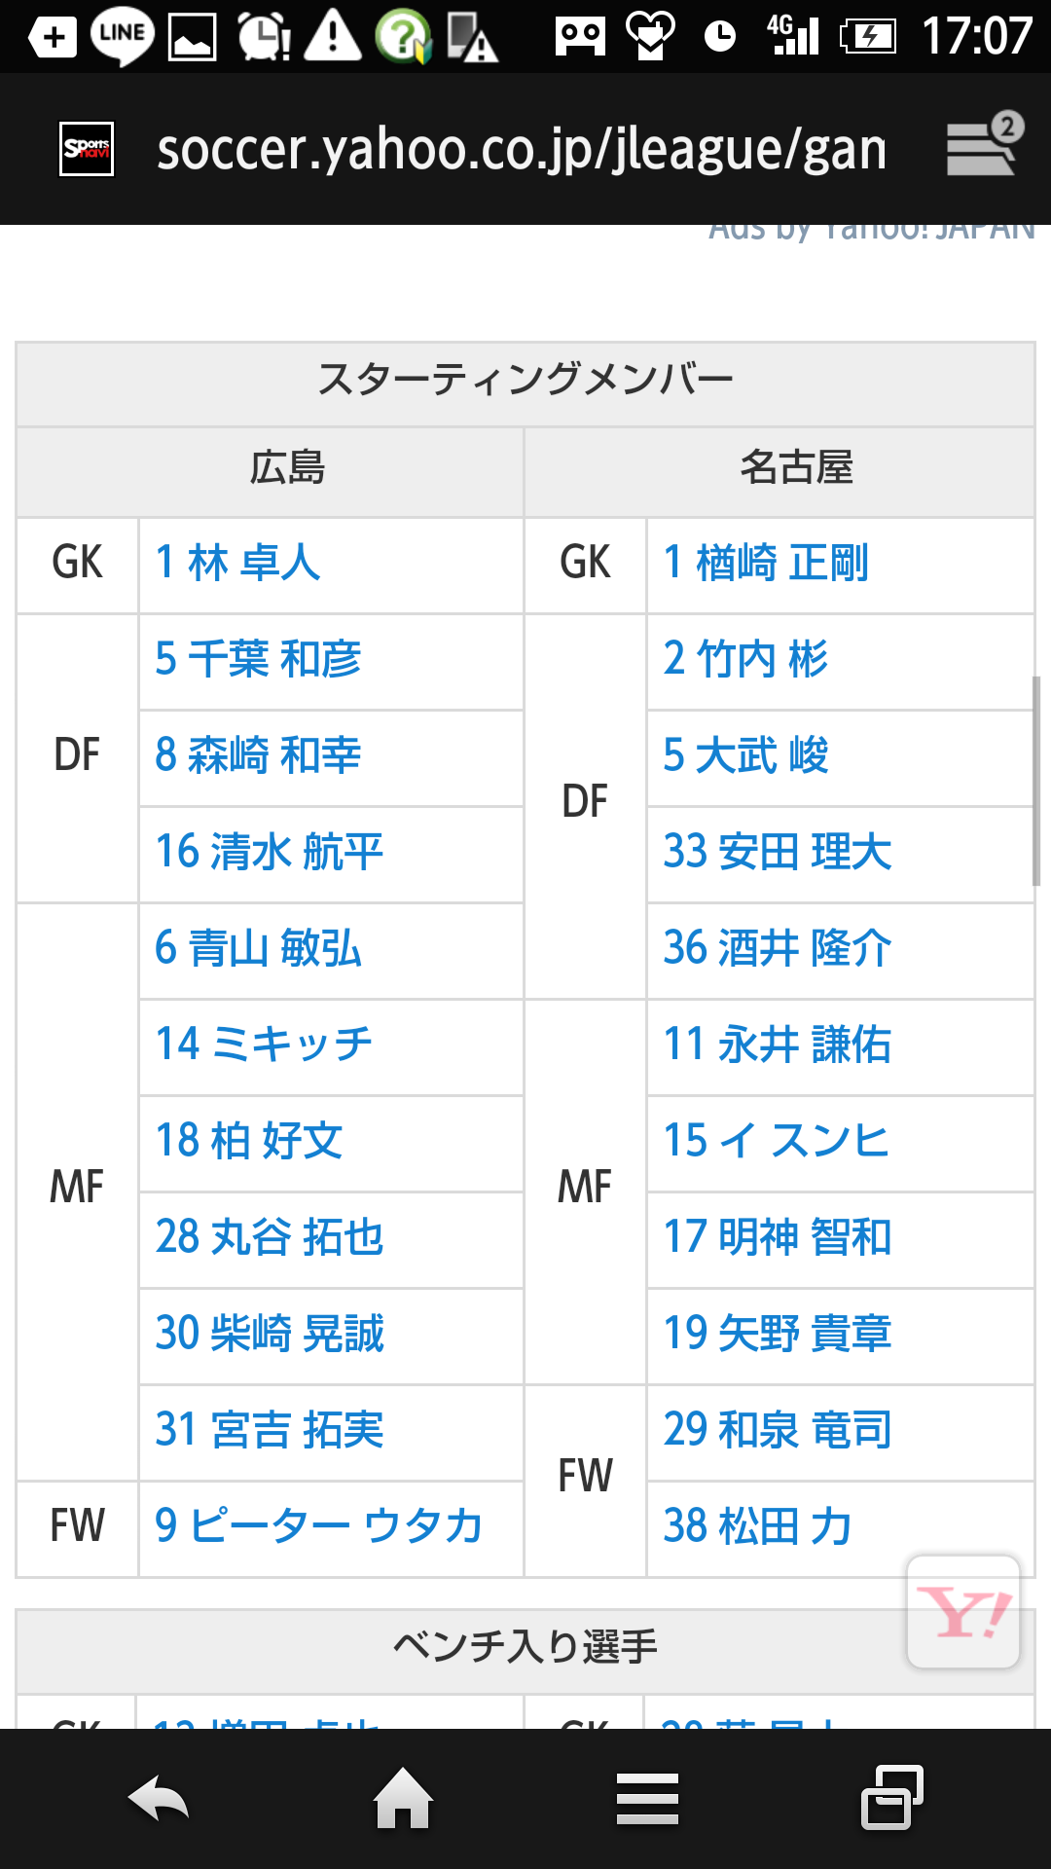Viewport: 1051px width, 1869px height.
Task: Open player link 8 森崎 和幸
Action: coord(259,756)
